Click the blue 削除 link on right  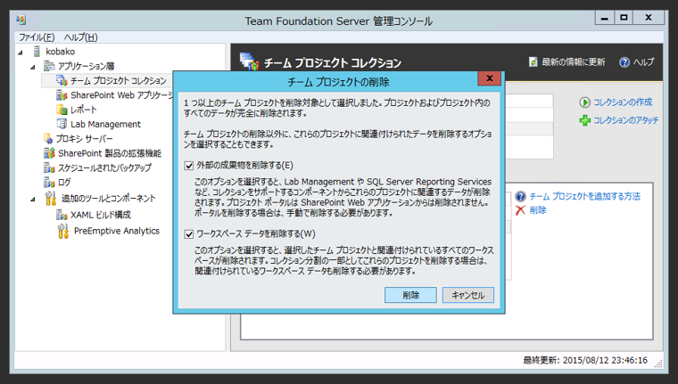pyautogui.click(x=538, y=210)
